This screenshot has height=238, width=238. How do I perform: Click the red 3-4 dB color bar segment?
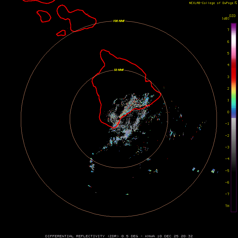pos(234,71)
